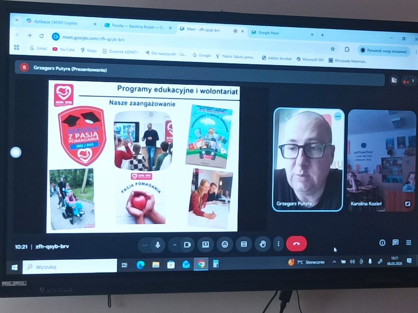Open the meeting chat panel

pyautogui.click(x=395, y=242)
